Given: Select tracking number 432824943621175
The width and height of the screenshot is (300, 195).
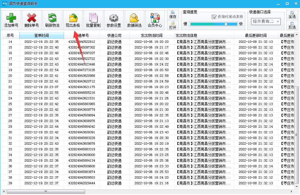Looking at the screenshot, I should 82,87.
